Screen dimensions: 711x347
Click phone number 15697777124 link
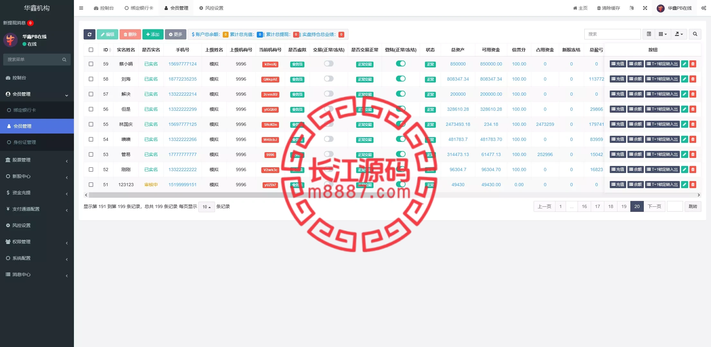183,64
